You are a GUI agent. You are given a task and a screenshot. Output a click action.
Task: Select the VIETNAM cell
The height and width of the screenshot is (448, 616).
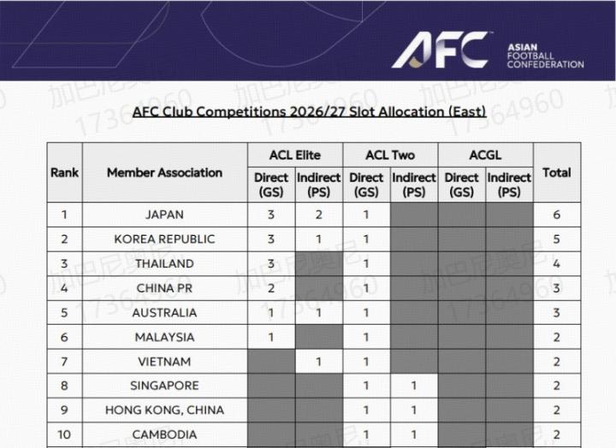pyautogui.click(x=164, y=362)
